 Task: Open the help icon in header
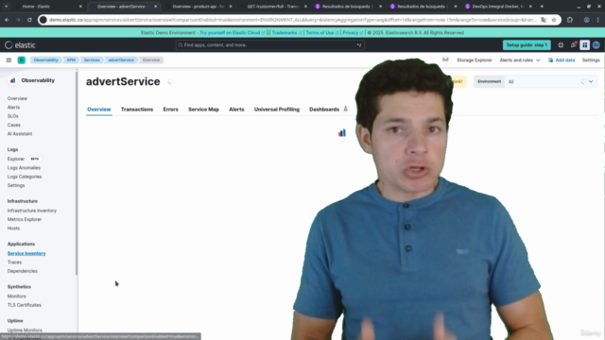[561, 45]
